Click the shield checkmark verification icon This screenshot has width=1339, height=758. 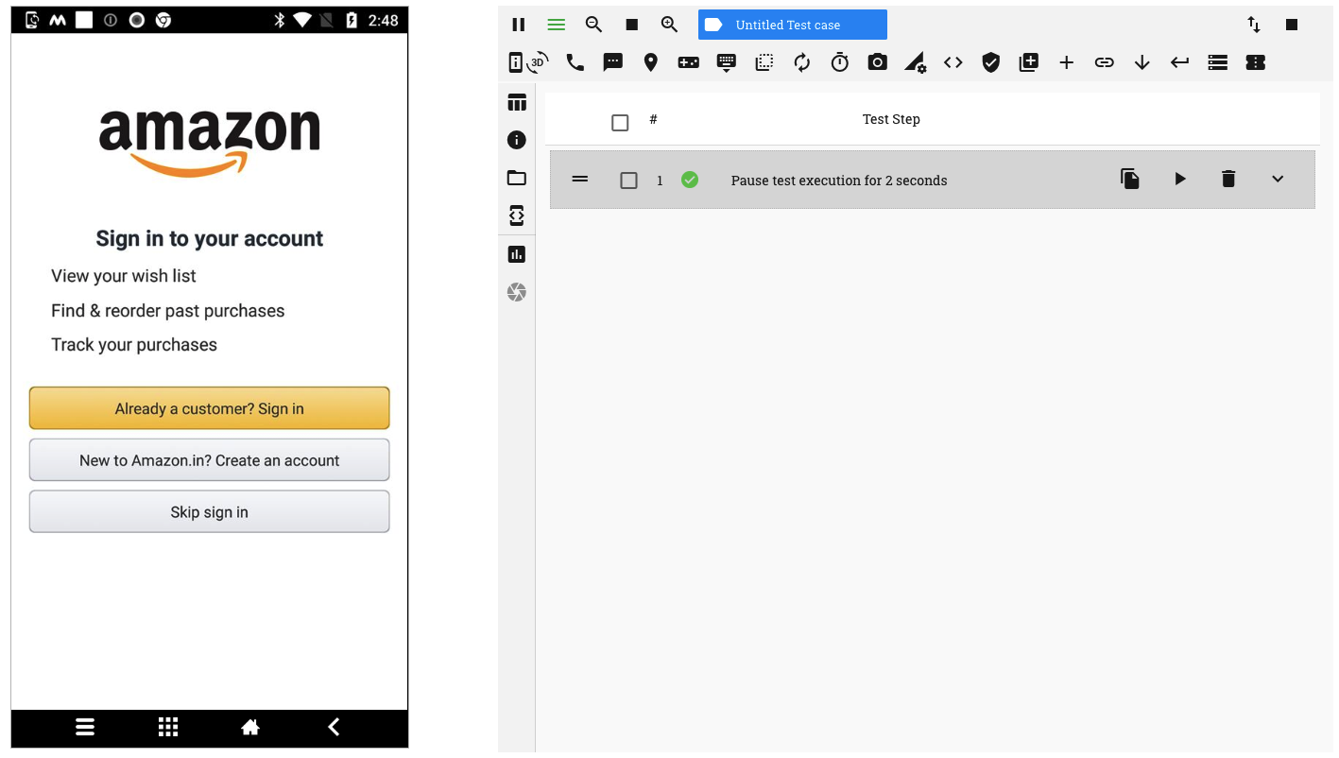pyautogui.click(x=991, y=62)
